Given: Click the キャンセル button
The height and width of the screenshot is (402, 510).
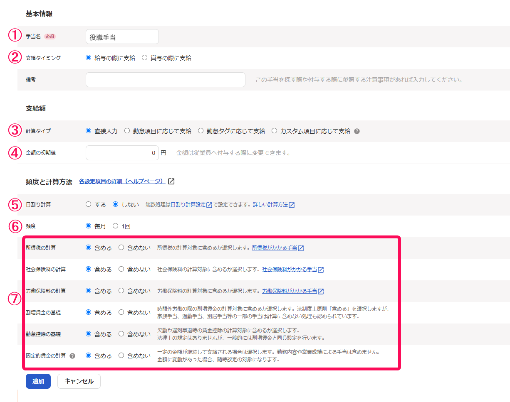Looking at the screenshot, I should [x=79, y=381].
